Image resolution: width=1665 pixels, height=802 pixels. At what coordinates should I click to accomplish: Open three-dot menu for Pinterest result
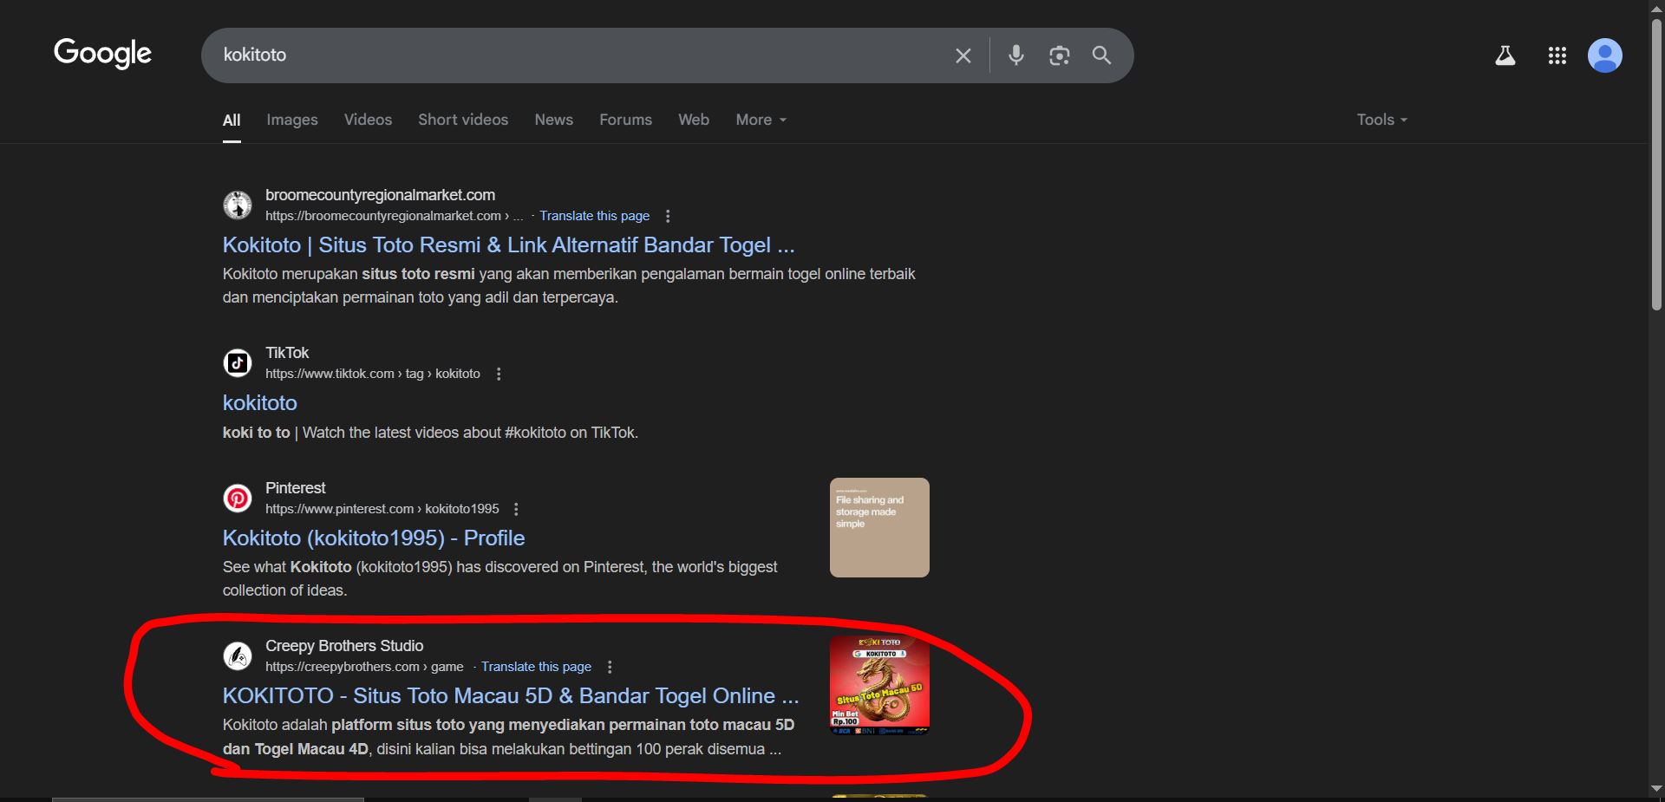pyautogui.click(x=517, y=509)
